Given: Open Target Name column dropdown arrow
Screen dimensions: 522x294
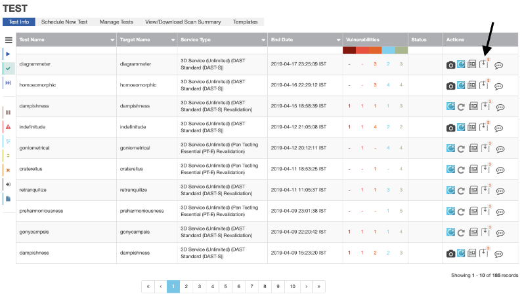Looking at the screenshot, I should coord(173,40).
